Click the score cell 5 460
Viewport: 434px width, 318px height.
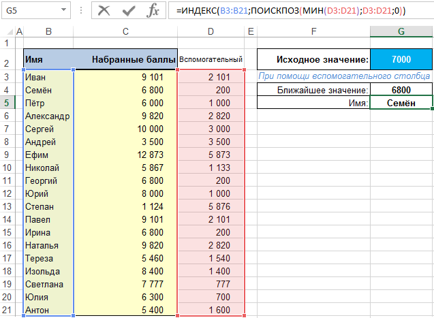(125, 258)
